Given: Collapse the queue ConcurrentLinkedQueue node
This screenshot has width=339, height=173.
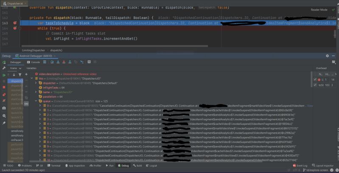Looking at the screenshot, I should [36, 101].
